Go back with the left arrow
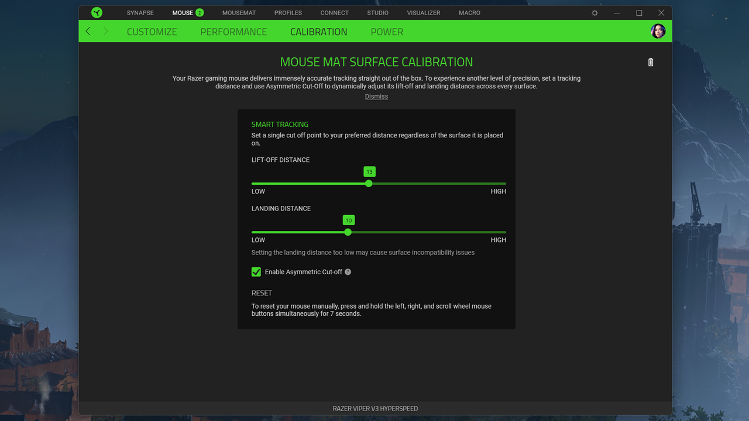 [x=88, y=32]
